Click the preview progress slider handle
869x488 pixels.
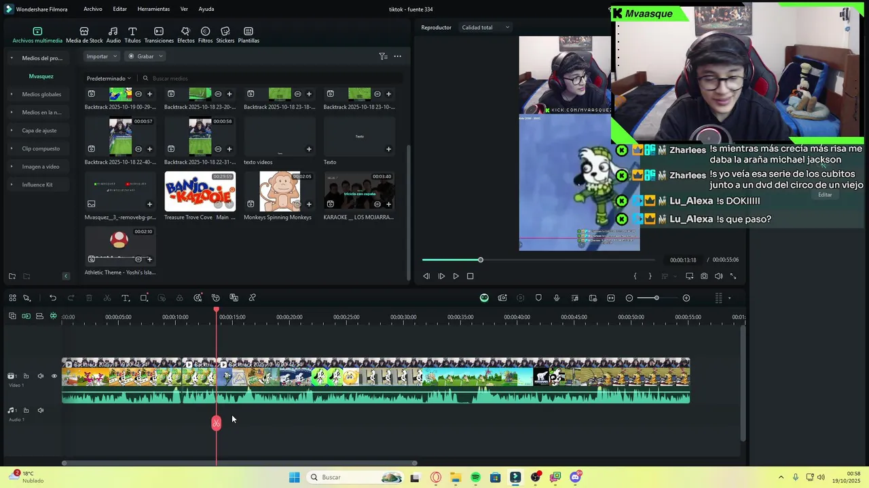pos(480,260)
